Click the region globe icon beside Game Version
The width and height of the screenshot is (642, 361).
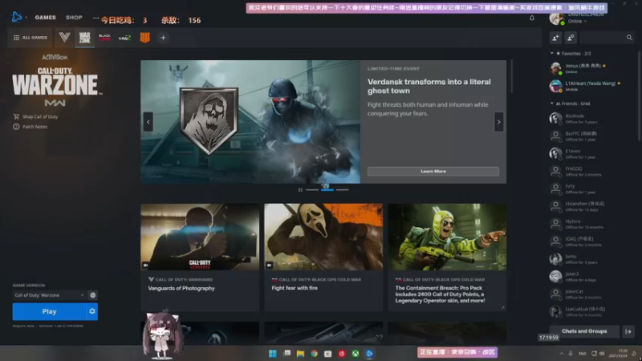point(93,295)
